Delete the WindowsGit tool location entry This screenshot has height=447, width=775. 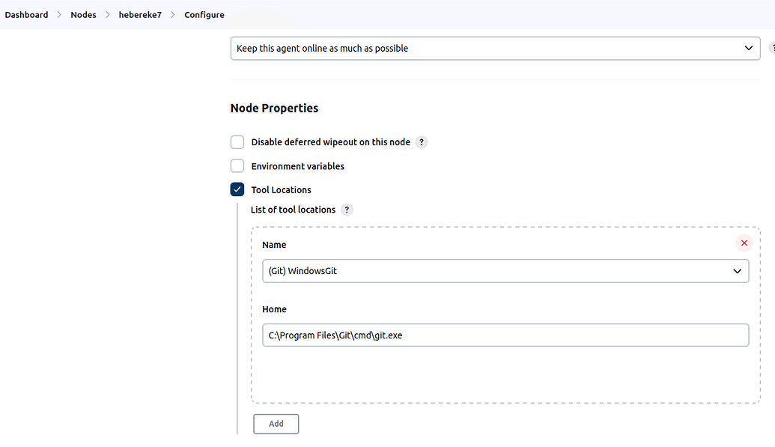744,243
